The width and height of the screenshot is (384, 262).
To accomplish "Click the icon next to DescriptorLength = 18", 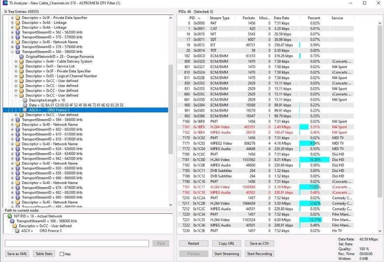I will point(25,100).
